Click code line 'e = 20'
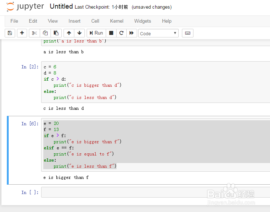This screenshot has width=270, height=212. [51, 123]
